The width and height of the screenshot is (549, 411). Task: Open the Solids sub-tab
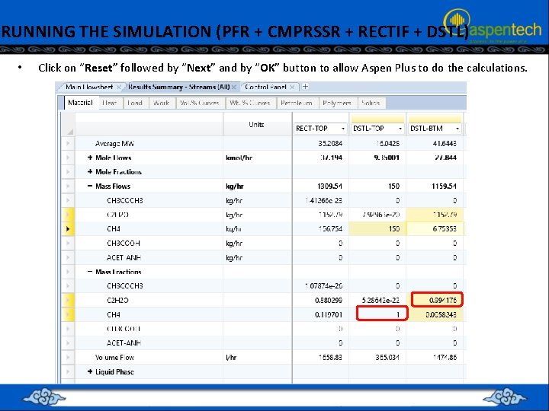pos(371,103)
